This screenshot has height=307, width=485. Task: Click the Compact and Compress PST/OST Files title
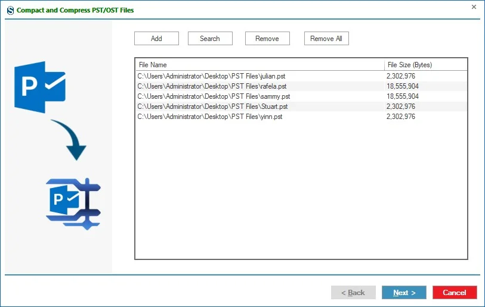pos(75,10)
